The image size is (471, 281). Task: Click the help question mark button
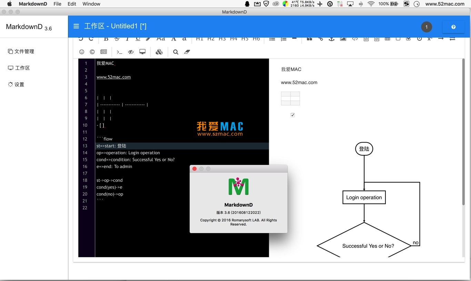point(453,27)
